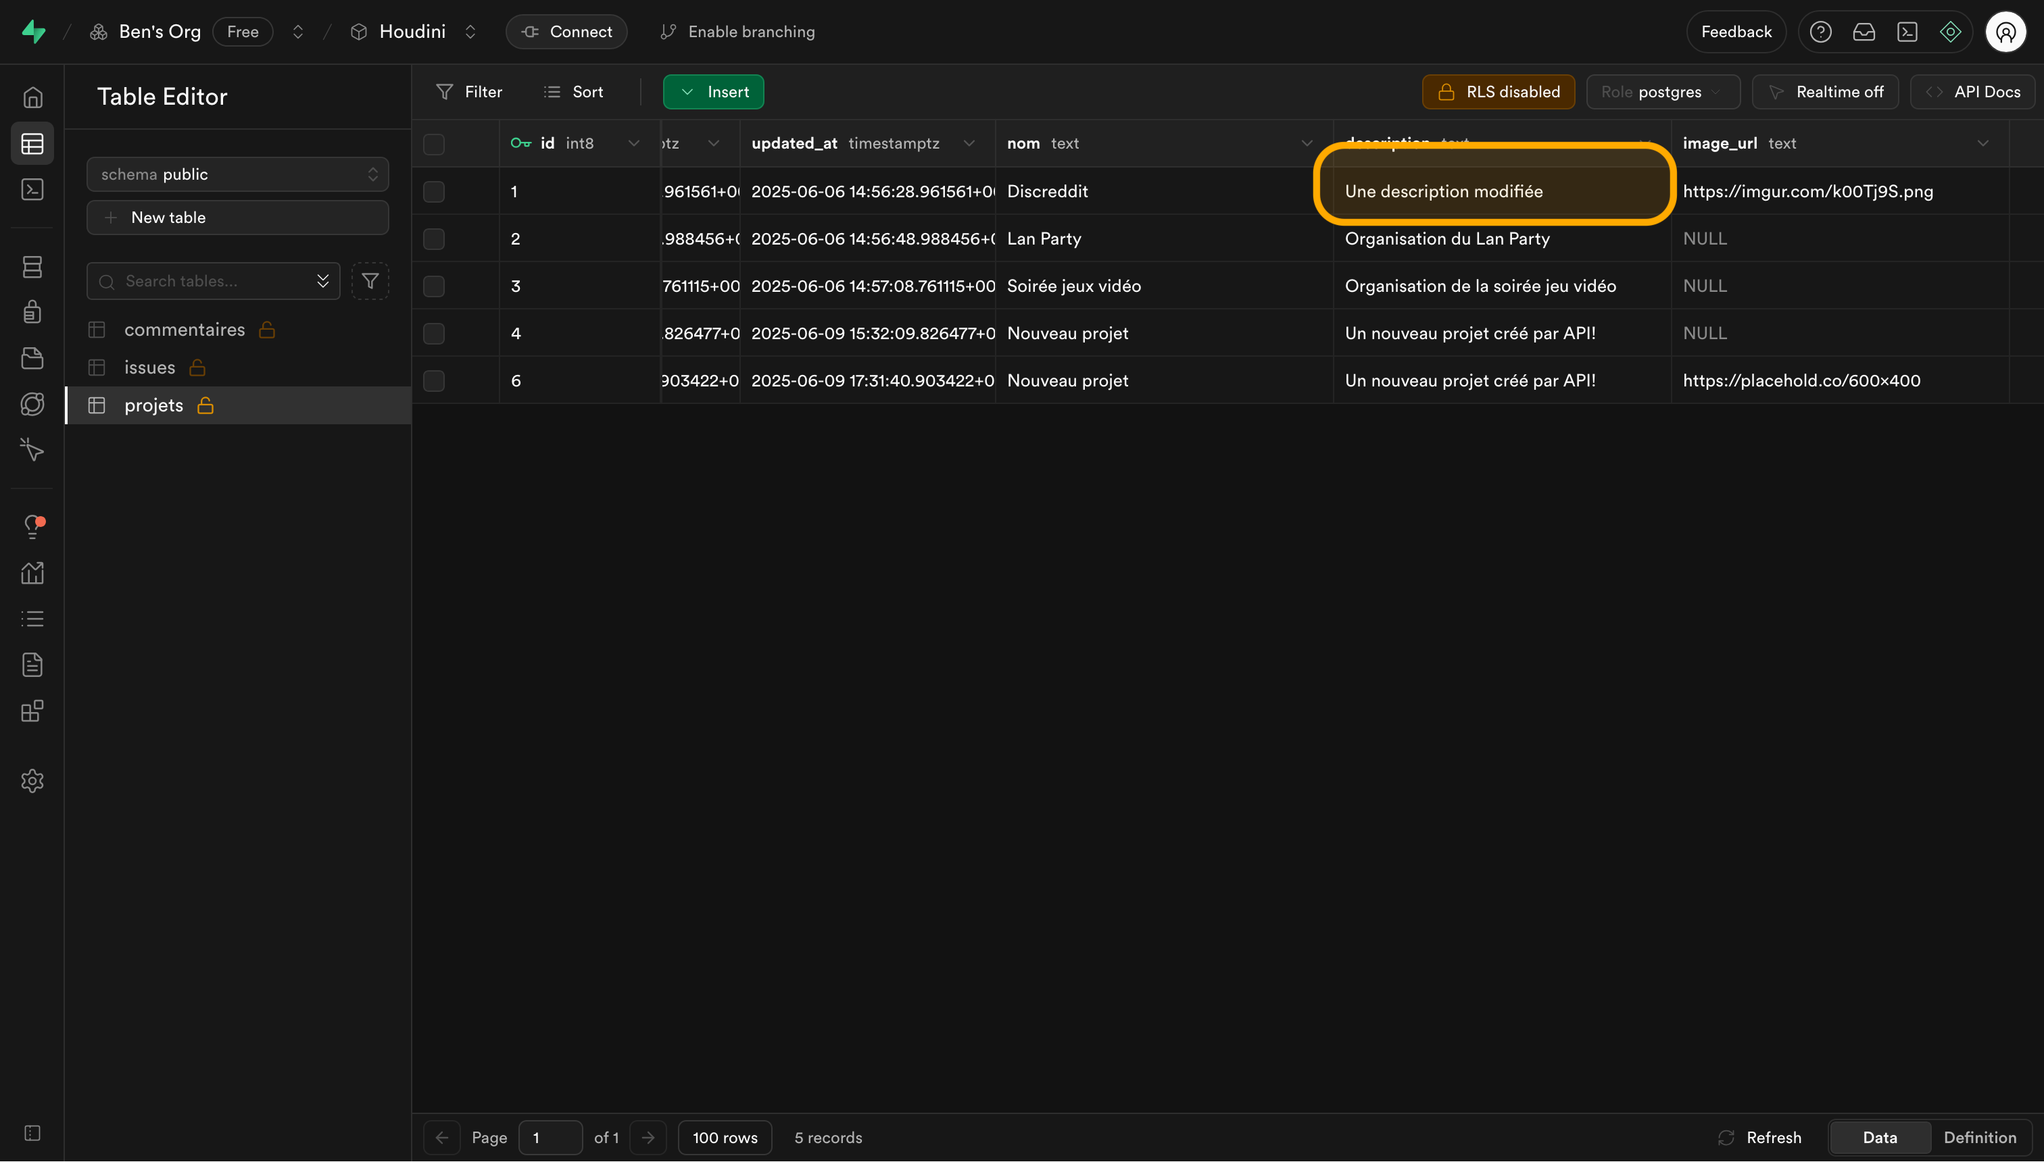This screenshot has height=1162, width=2044.
Task: Open the AI assistant diamond icon
Action: pos(1951,32)
